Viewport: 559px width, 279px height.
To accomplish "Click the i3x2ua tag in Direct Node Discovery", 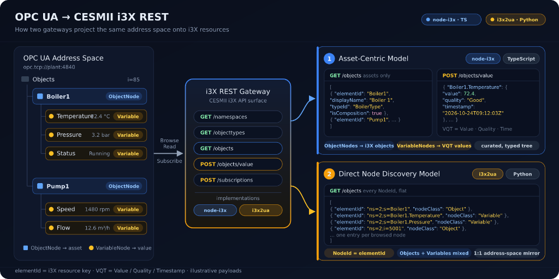I will click(487, 174).
